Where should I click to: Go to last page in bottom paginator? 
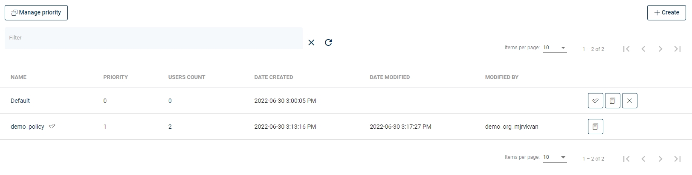click(678, 158)
